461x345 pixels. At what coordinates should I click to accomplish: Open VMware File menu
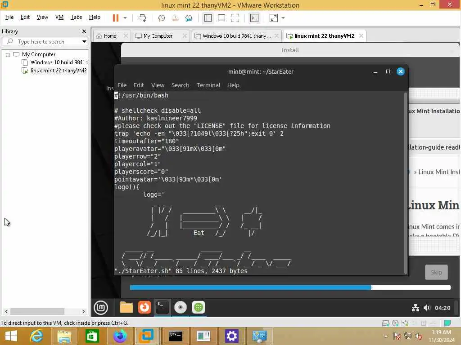(9, 17)
